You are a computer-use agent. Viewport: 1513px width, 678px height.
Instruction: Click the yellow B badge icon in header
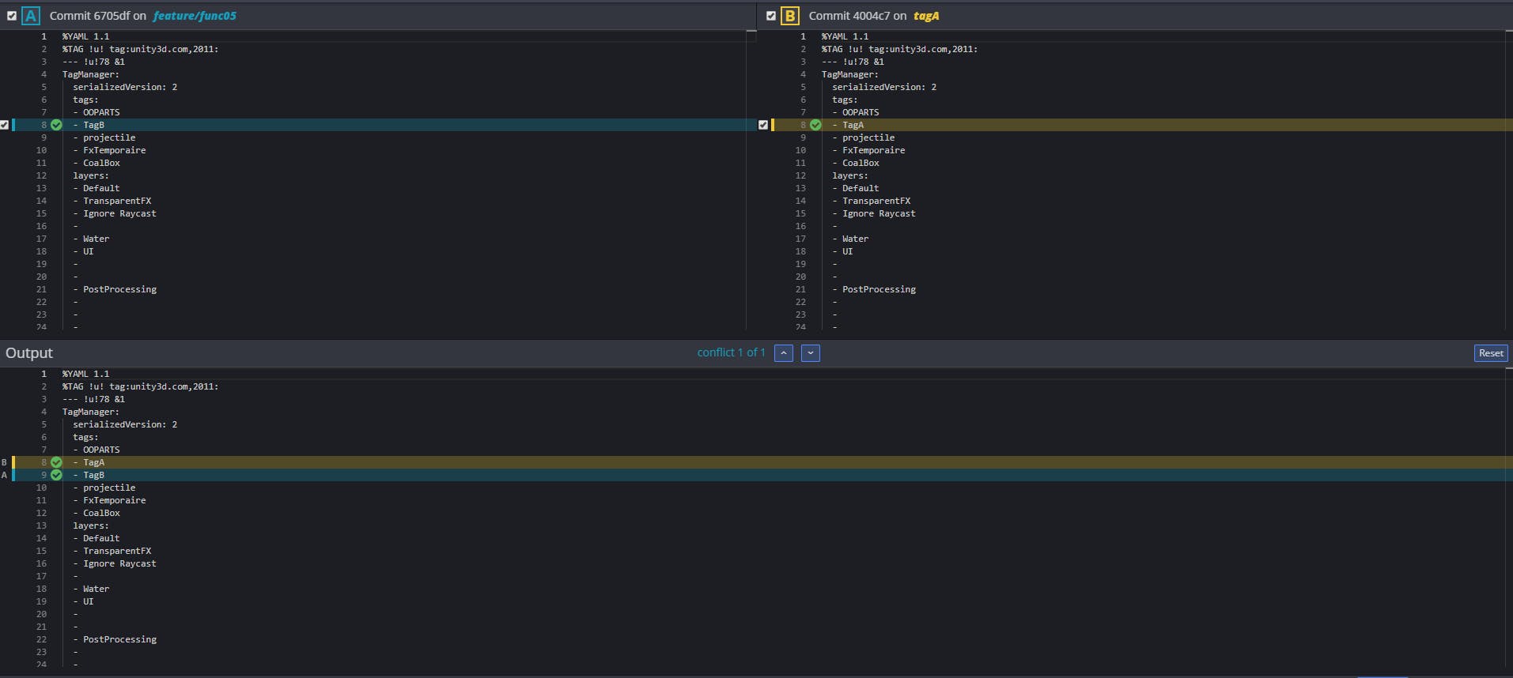coord(789,15)
